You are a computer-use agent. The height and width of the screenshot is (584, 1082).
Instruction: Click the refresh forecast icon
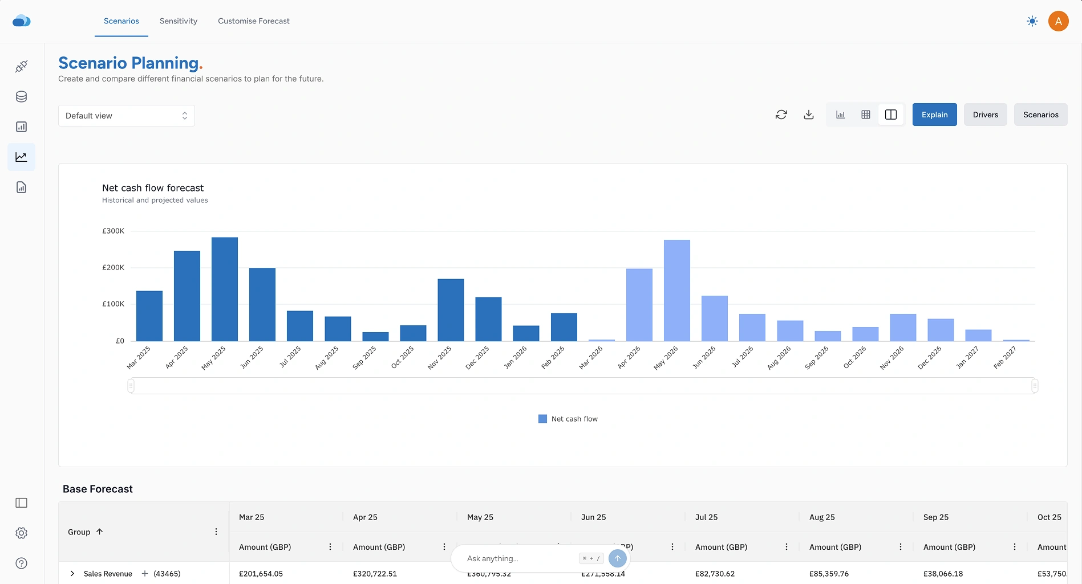click(x=781, y=115)
